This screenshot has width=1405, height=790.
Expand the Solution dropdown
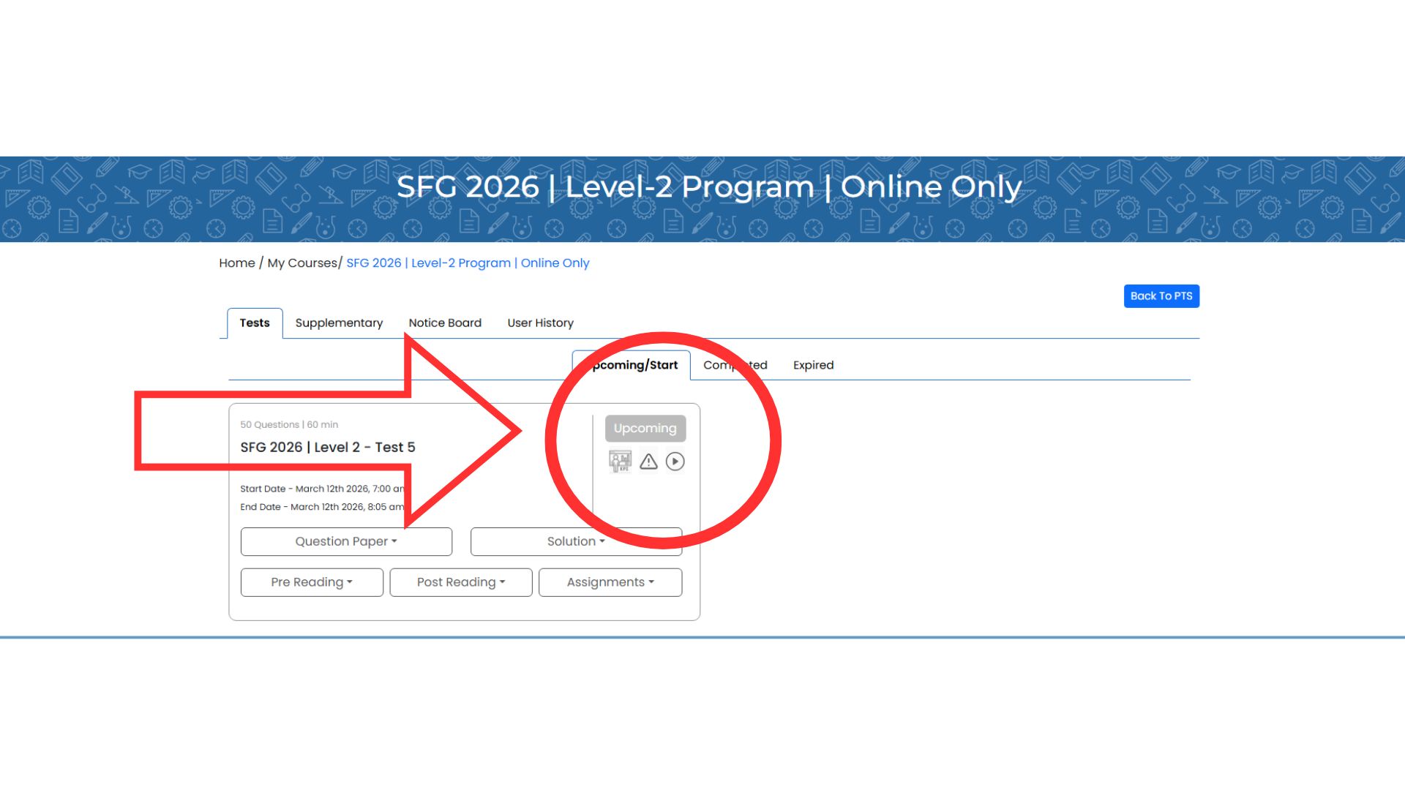[x=576, y=541]
